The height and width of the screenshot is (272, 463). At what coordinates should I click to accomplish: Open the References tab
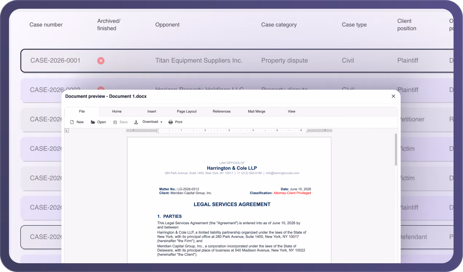[222, 112]
